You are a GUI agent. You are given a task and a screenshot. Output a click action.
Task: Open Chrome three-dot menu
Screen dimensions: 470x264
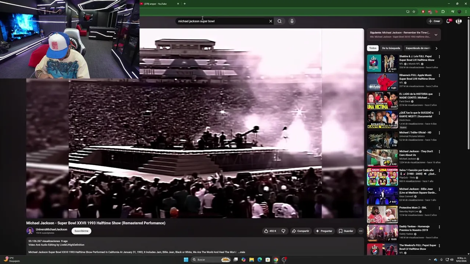click(466, 12)
